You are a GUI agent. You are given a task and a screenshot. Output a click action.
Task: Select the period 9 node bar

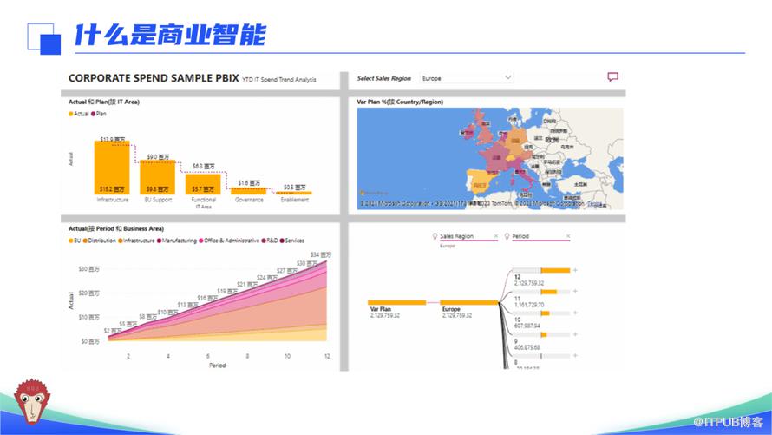pos(541,334)
